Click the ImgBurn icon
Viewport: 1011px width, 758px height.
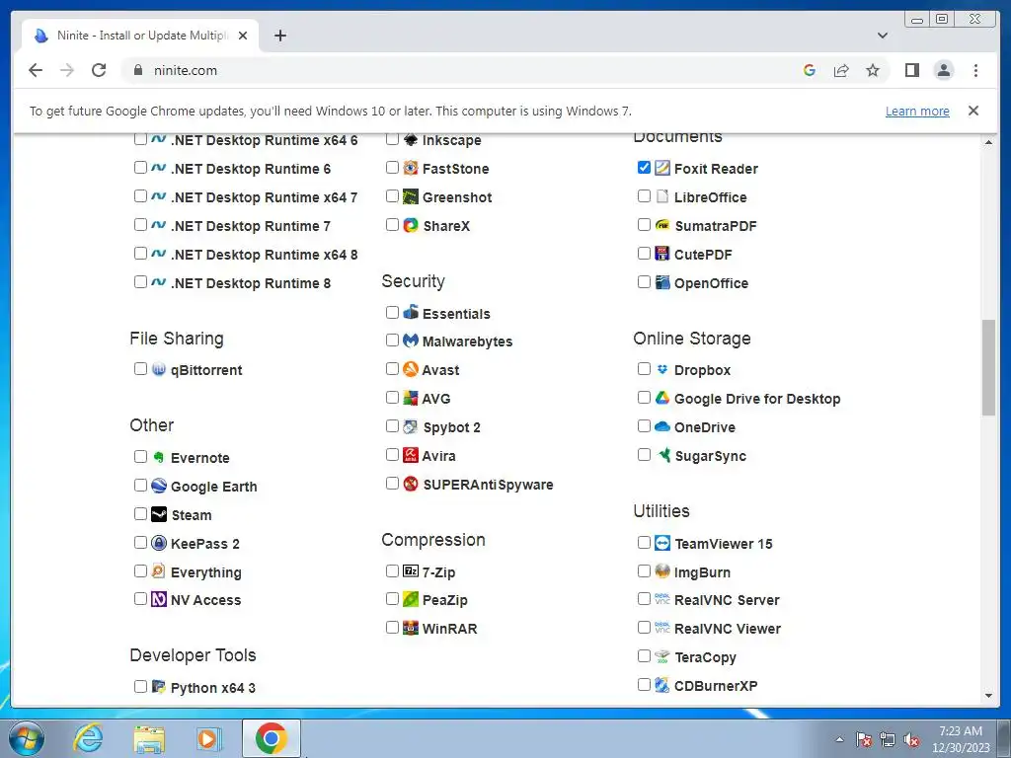(x=662, y=571)
